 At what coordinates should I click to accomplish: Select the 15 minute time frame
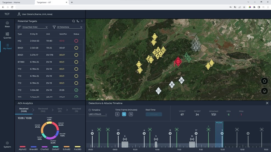click(x=131, y=114)
